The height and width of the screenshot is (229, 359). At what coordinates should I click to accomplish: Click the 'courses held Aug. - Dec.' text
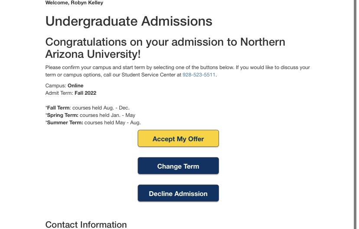[x=101, y=108]
